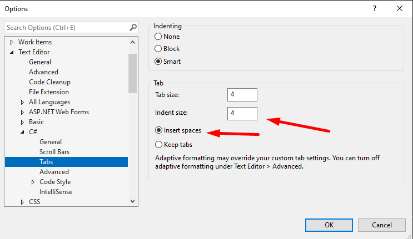
Task: Click the search magnifier icon
Action: click(x=133, y=27)
